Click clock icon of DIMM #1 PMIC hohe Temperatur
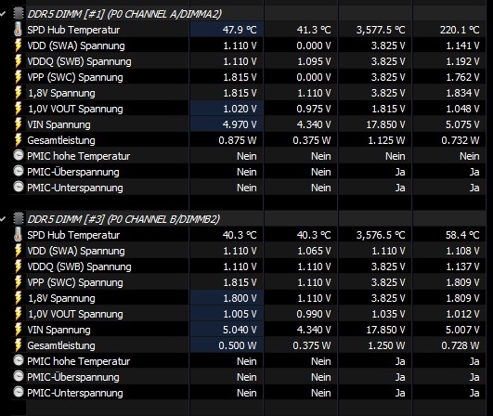The image size is (493, 416). (19, 155)
